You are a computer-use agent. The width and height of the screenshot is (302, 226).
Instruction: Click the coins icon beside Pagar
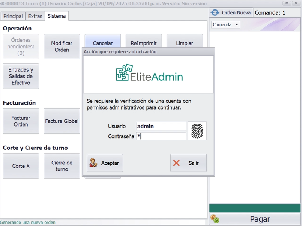[215, 219]
